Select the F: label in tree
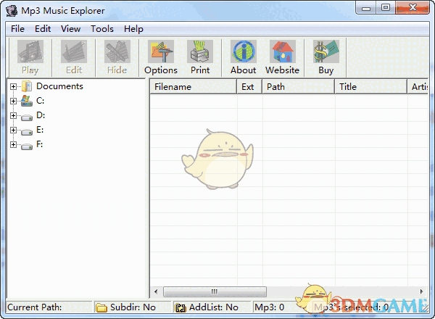The height and width of the screenshot is (319, 435). (x=40, y=144)
